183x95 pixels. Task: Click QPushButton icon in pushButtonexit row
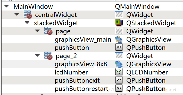coord(119,80)
